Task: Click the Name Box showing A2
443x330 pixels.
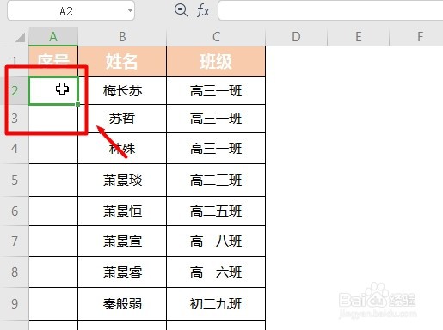Action: [x=71, y=11]
